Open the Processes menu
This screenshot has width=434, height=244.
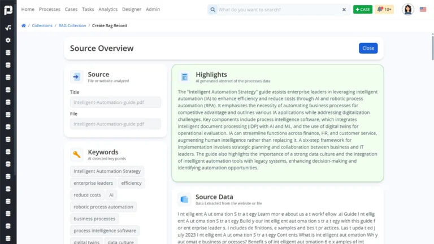[50, 10]
